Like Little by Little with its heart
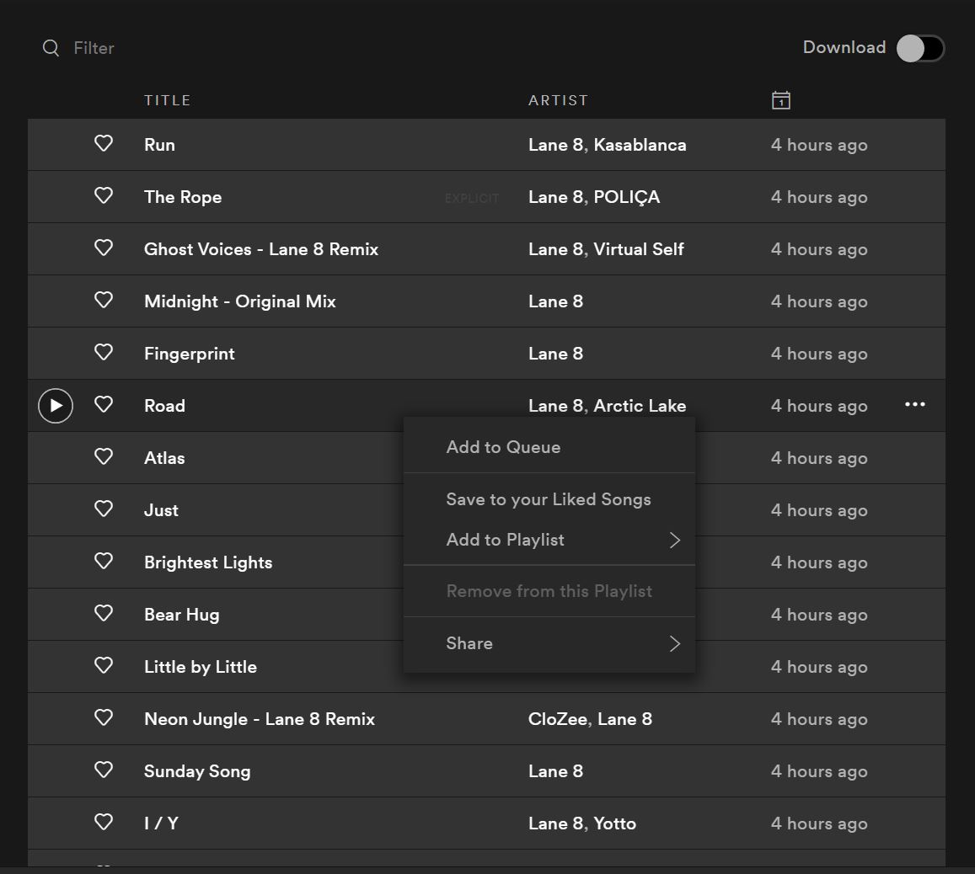The height and width of the screenshot is (874, 975). click(x=103, y=665)
